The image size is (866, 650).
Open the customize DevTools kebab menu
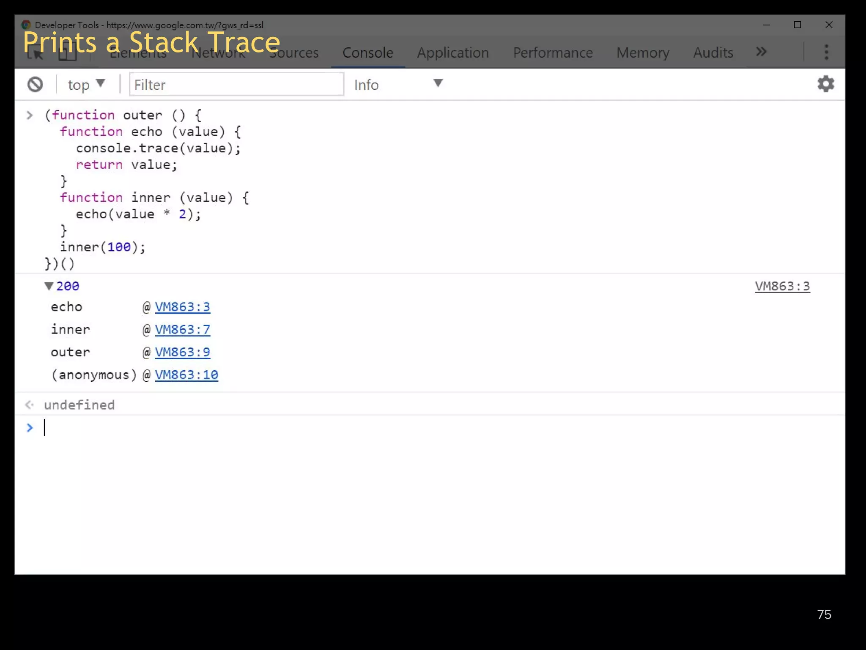coord(826,52)
